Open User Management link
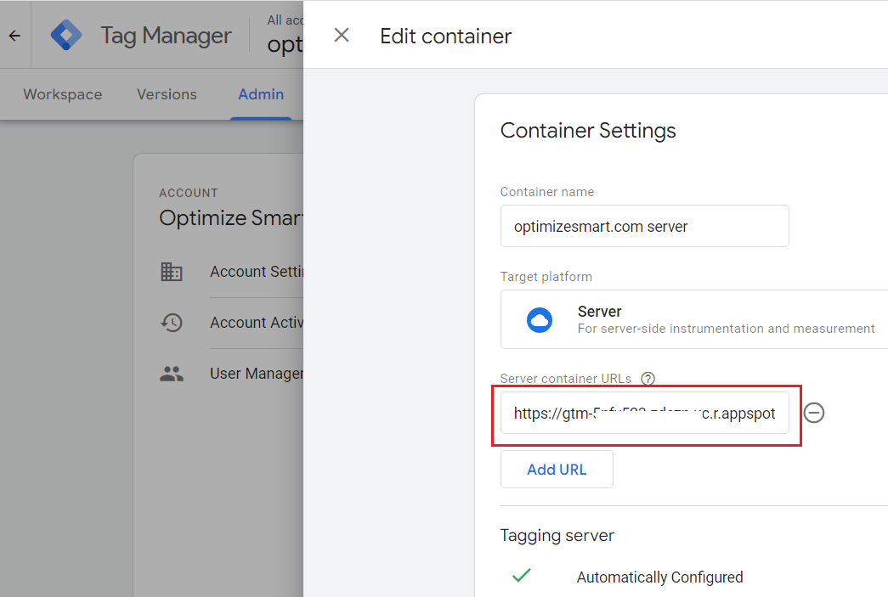 click(x=257, y=374)
